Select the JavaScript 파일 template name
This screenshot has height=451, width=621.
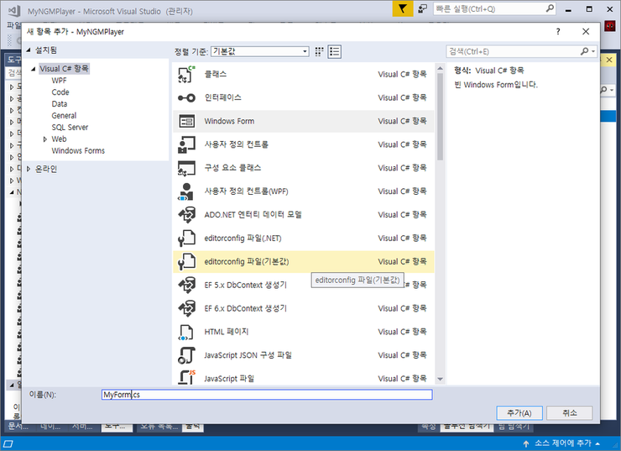pyautogui.click(x=229, y=379)
